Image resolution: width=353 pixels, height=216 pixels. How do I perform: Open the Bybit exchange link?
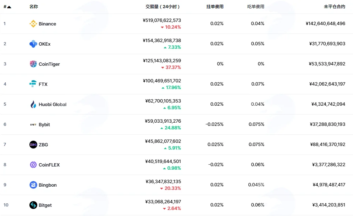coord(44,124)
